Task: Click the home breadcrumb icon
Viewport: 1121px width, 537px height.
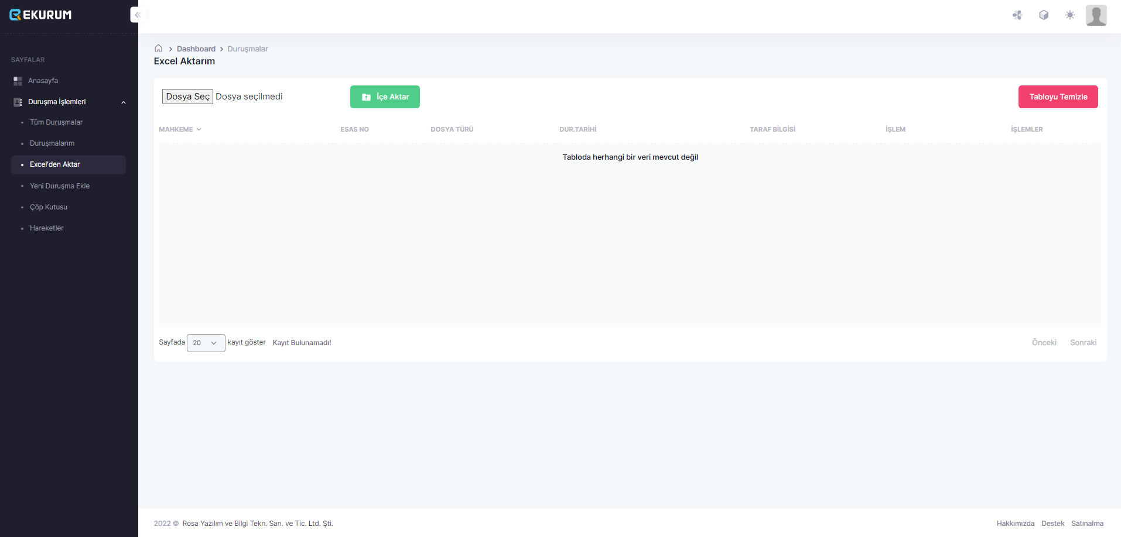Action: pos(158,49)
